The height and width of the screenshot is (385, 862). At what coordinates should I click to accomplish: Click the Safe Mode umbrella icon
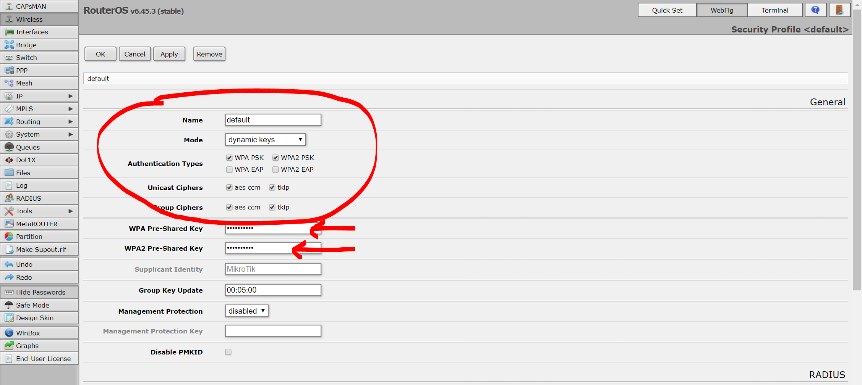[9, 305]
